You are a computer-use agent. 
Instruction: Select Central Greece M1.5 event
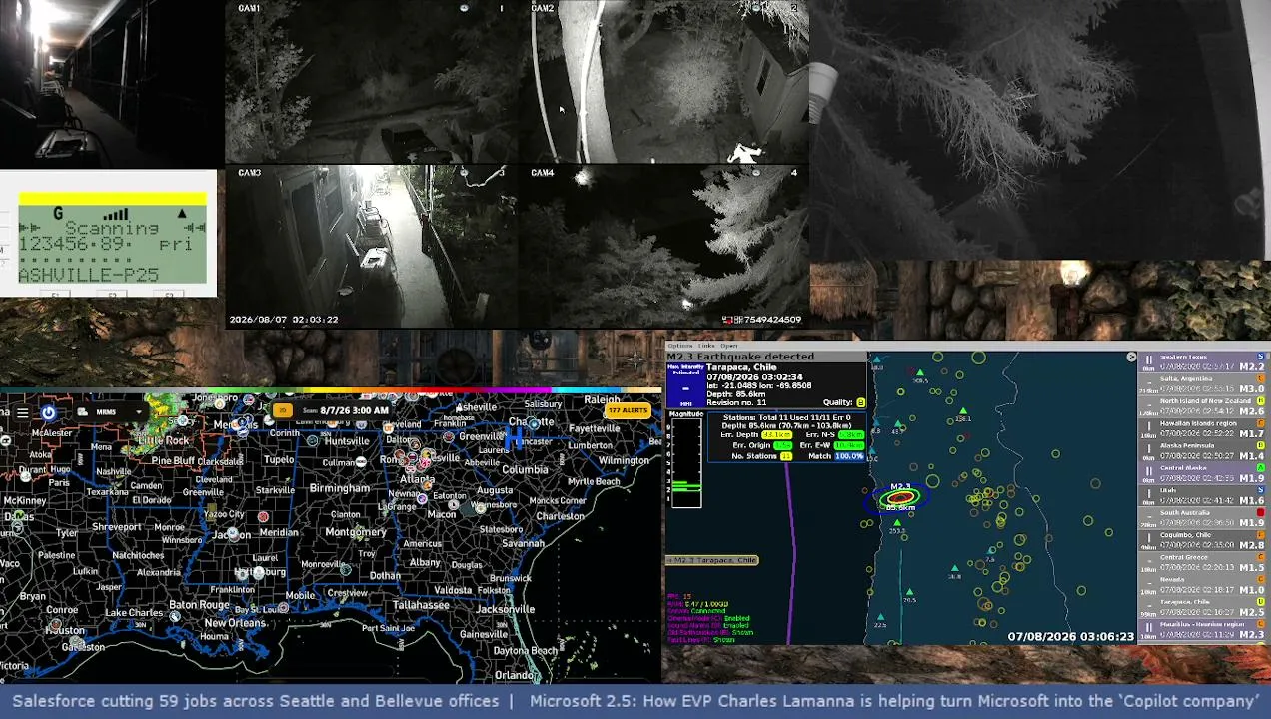coord(1203,563)
